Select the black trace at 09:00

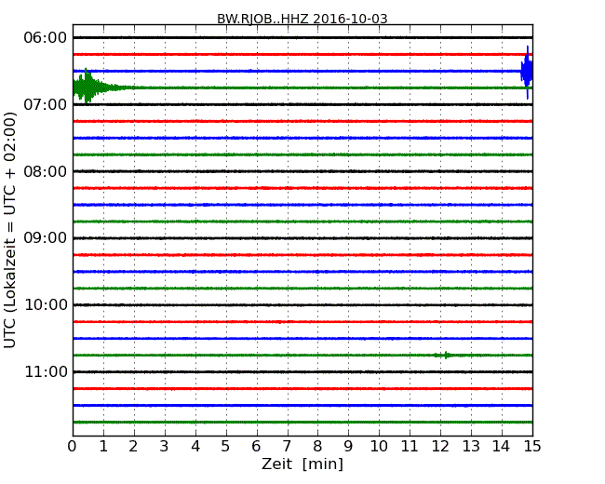coord(302,238)
